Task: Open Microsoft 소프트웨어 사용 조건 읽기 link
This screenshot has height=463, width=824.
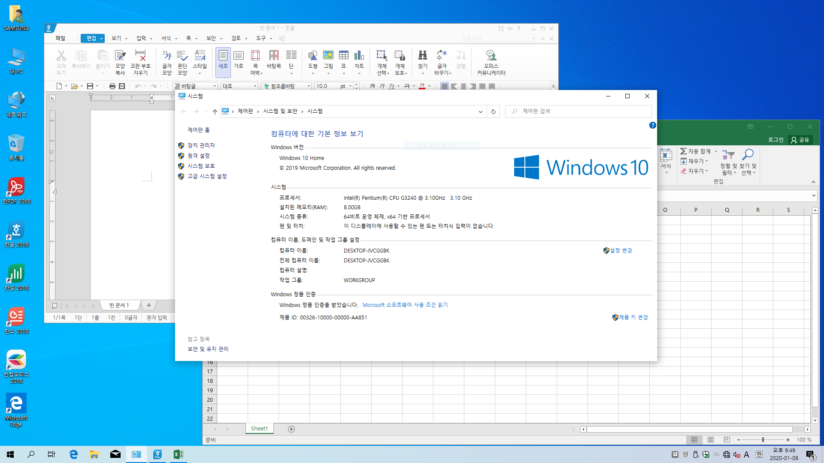Action: click(405, 305)
